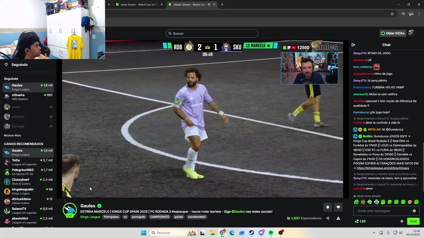Image resolution: width=424 pixels, height=238 pixels.
Task: Insert the angry square-face emote
Action: [x=363, y=202]
